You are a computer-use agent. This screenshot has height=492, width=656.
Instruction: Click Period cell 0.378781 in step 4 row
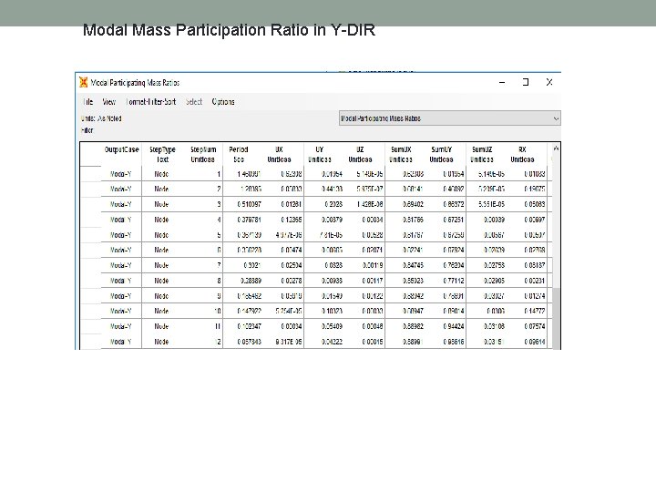(243, 220)
